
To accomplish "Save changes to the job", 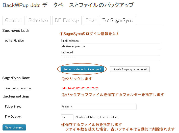I will pos(14,127).
